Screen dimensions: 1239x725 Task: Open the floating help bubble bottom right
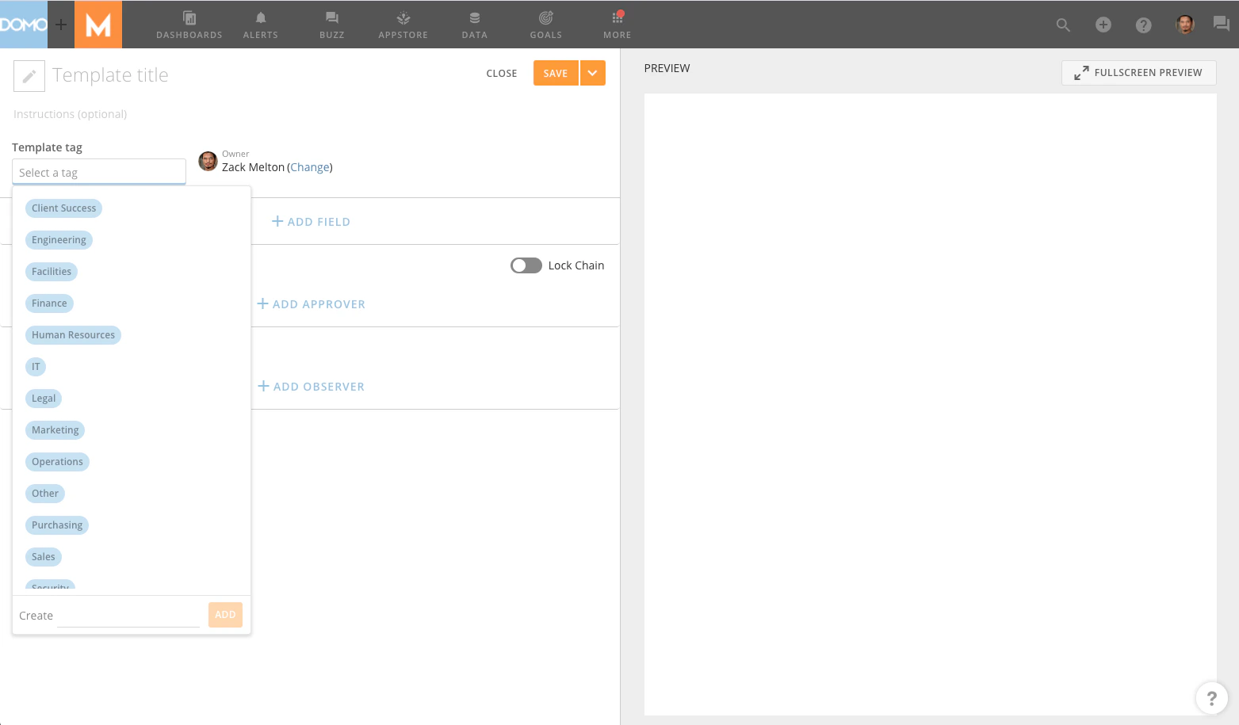click(x=1211, y=698)
